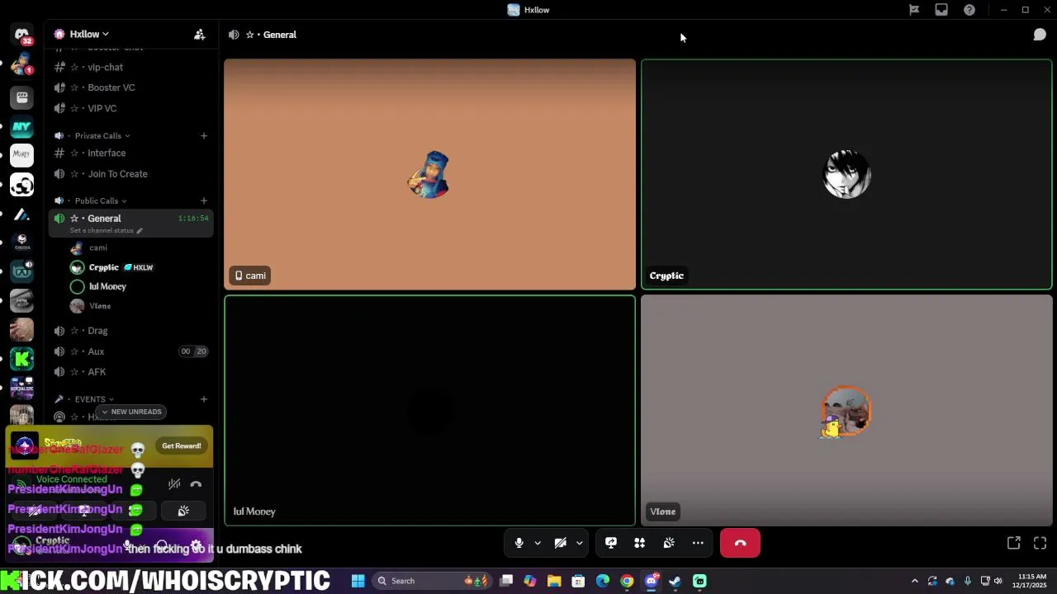Open the help question mark icon
The width and height of the screenshot is (1057, 594).
(x=969, y=10)
